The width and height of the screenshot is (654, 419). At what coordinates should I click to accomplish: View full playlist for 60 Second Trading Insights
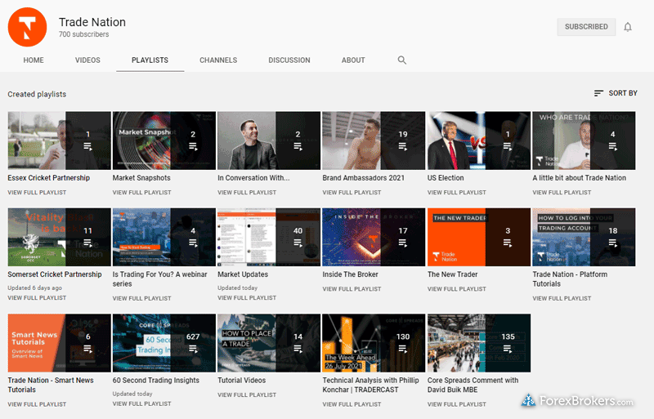click(141, 403)
